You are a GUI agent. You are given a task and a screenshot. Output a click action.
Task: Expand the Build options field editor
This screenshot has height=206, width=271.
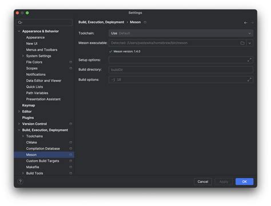coord(249,80)
